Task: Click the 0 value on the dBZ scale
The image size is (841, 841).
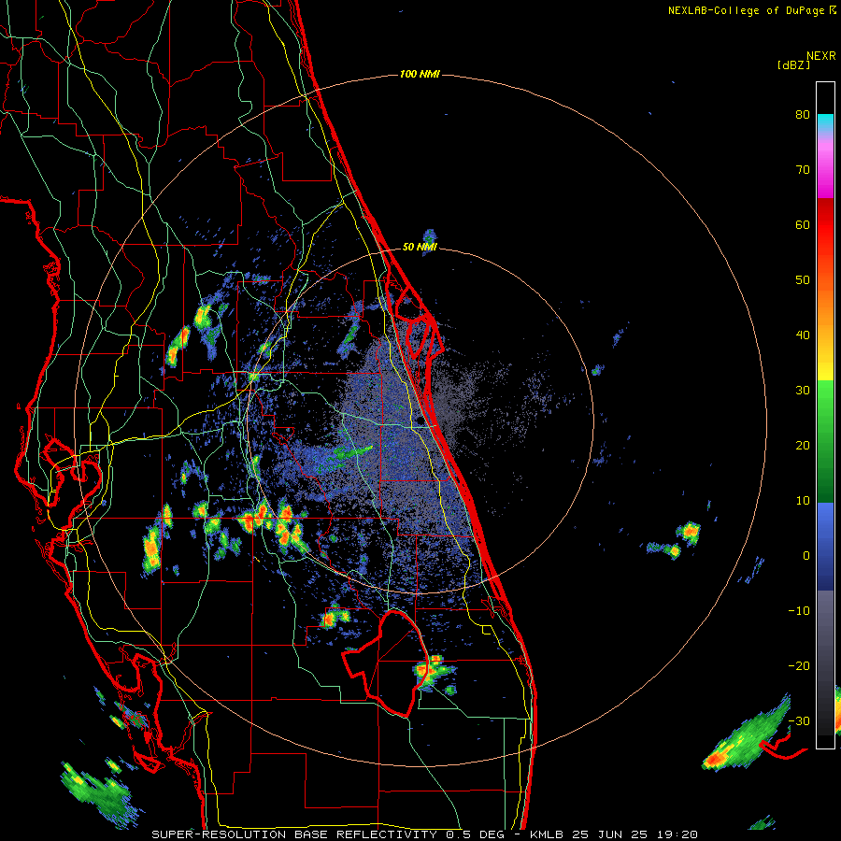Action: pos(806,556)
